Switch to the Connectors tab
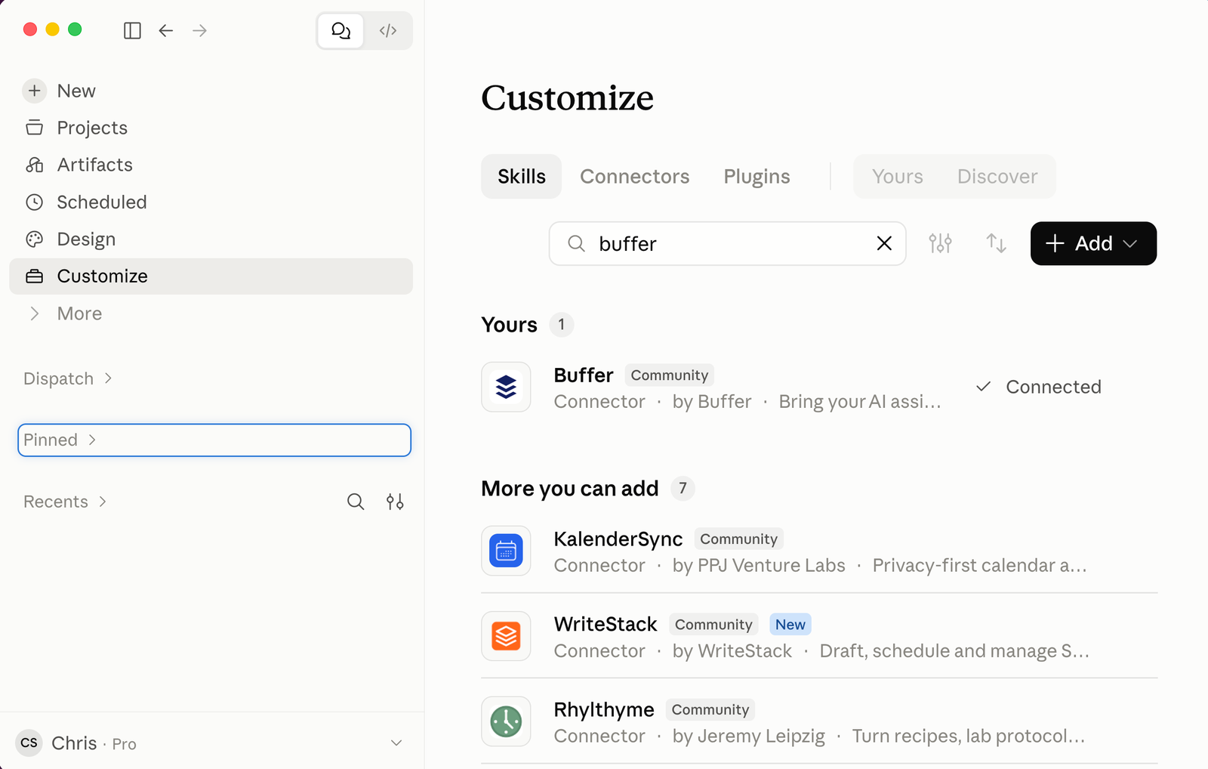 click(x=635, y=176)
